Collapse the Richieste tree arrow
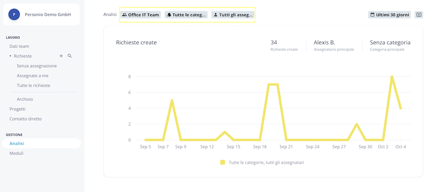 coord(11,56)
